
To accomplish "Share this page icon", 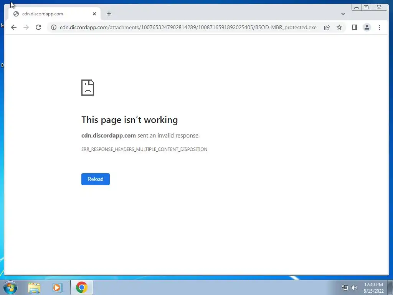I will coord(327,27).
